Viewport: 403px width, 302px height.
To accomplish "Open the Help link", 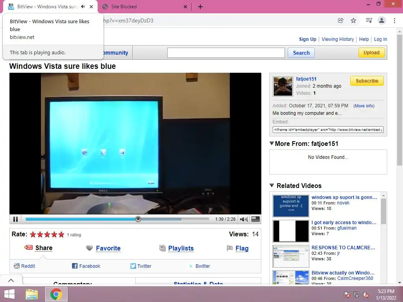I will 364,39.
